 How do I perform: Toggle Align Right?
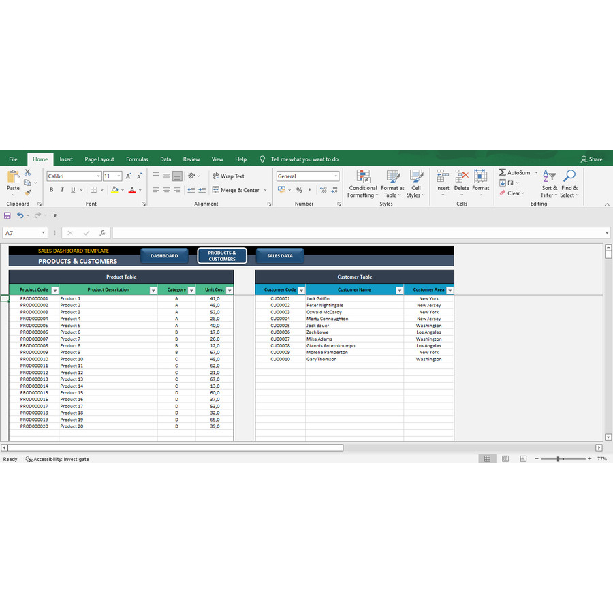178,190
